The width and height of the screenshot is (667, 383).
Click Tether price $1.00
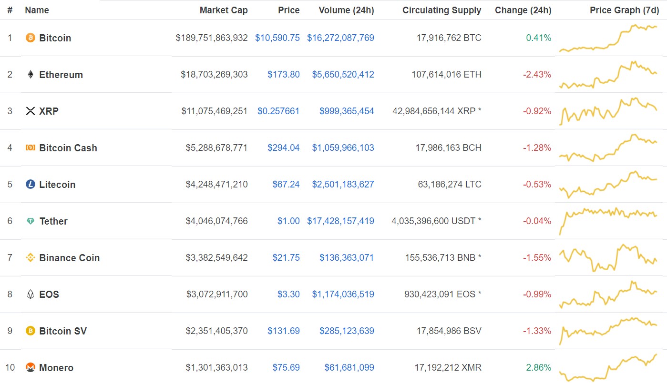(x=288, y=221)
